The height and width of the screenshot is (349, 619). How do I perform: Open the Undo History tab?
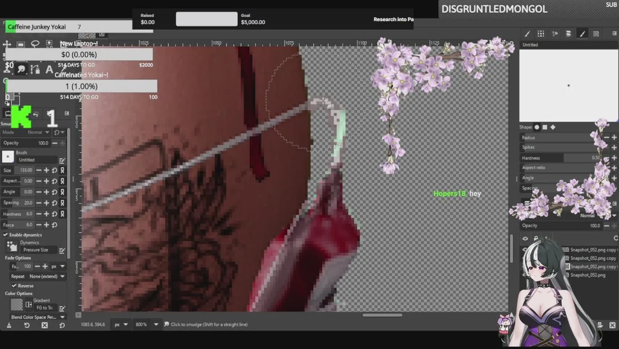(35, 114)
